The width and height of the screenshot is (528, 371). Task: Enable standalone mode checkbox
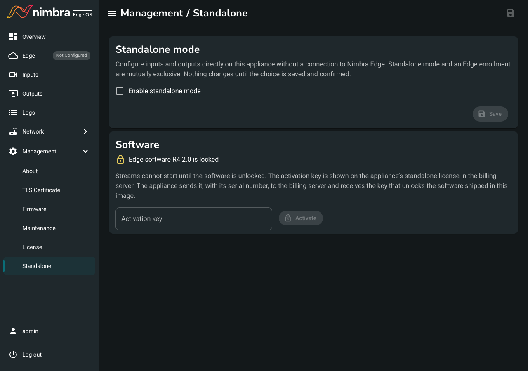pos(120,91)
